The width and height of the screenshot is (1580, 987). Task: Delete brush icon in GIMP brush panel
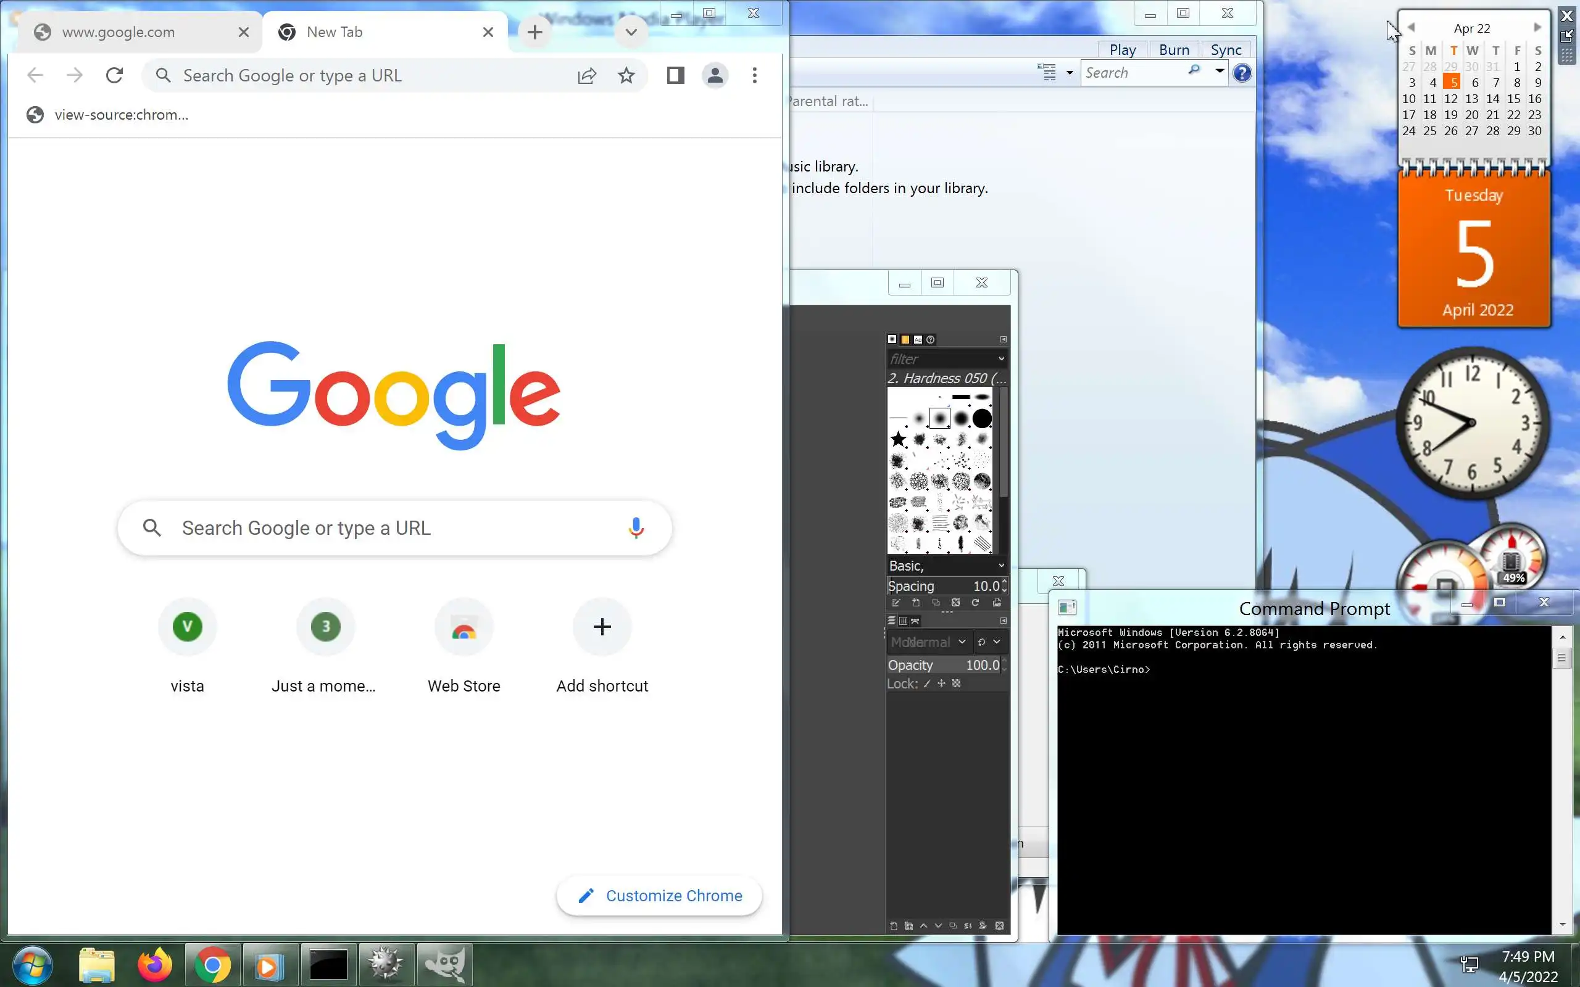click(x=956, y=603)
